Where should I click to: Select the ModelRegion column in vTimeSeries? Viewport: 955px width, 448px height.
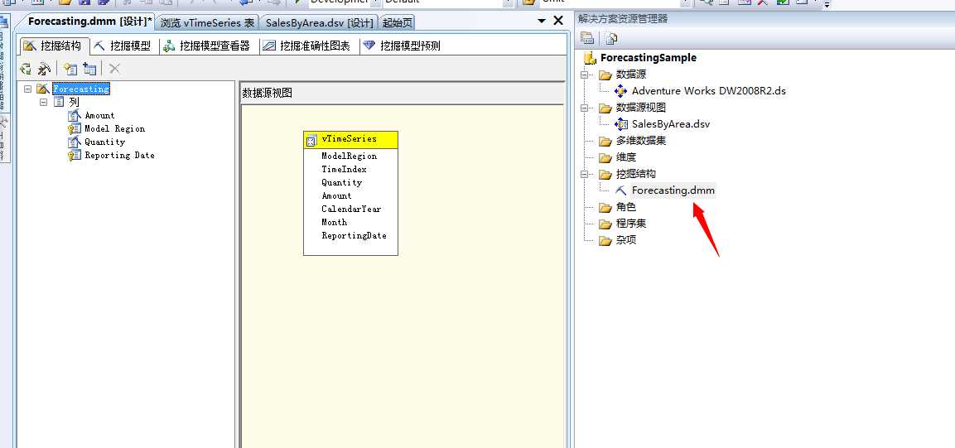[349, 156]
